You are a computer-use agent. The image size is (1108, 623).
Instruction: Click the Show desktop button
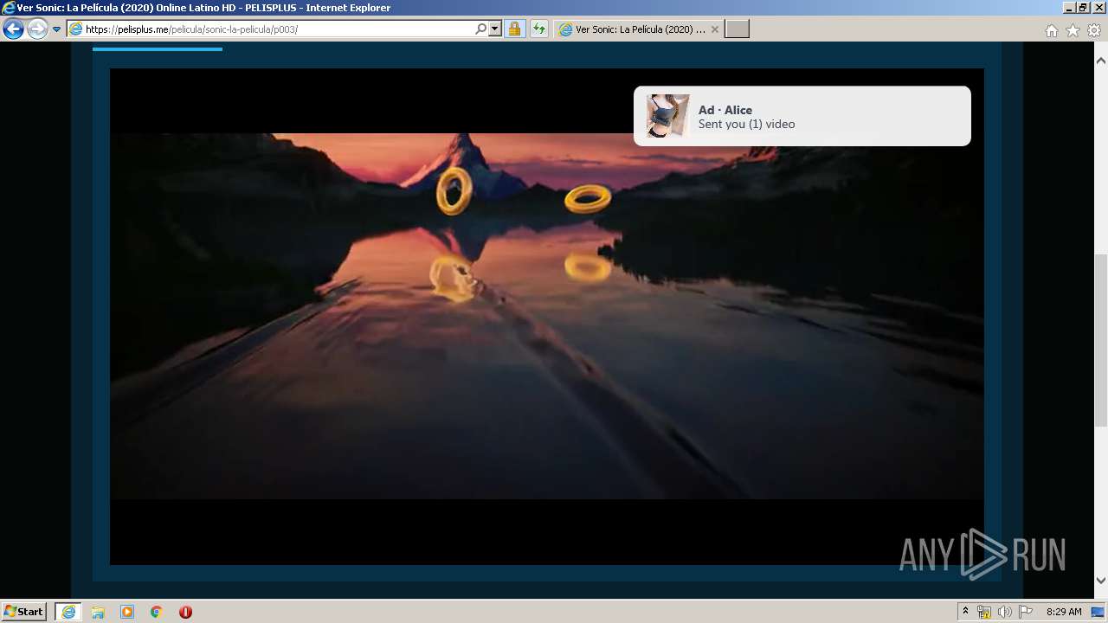1098,612
